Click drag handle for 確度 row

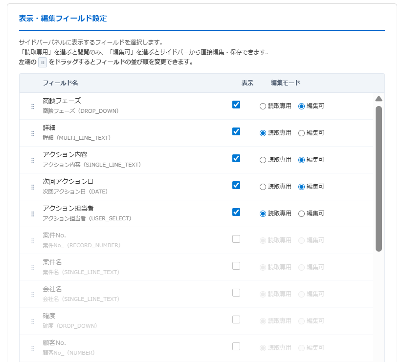33,321
